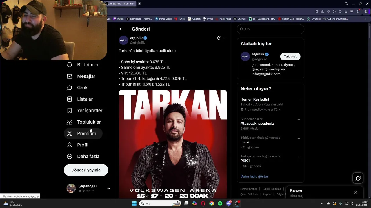Open the Easy Setup lines icon in the toolbar

[x=352, y=12]
